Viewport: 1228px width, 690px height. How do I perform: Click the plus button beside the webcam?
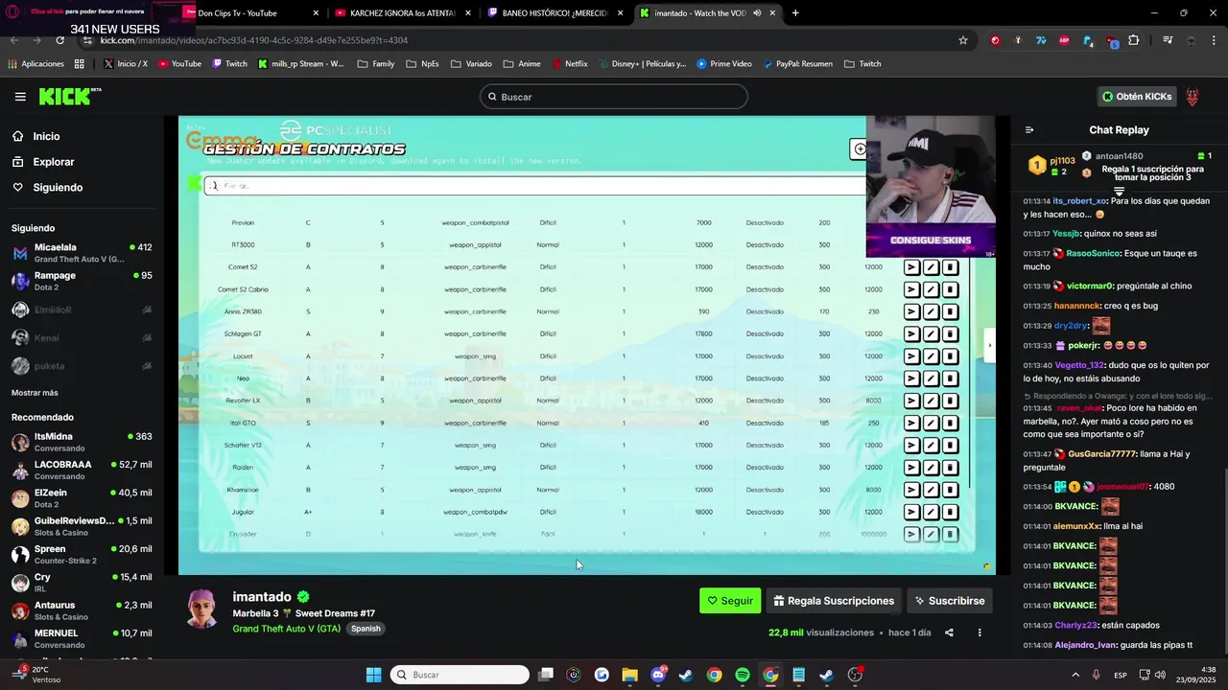click(859, 149)
